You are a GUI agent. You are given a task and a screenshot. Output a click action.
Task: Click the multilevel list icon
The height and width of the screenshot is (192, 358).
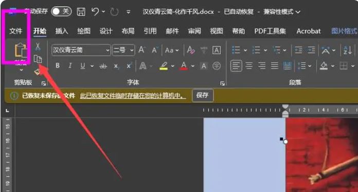pos(277,50)
